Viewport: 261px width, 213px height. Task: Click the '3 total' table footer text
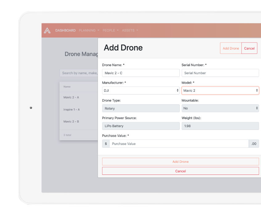coord(67,135)
